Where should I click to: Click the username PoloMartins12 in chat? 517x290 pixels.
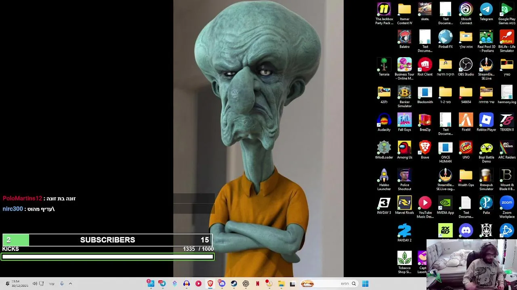point(22,199)
